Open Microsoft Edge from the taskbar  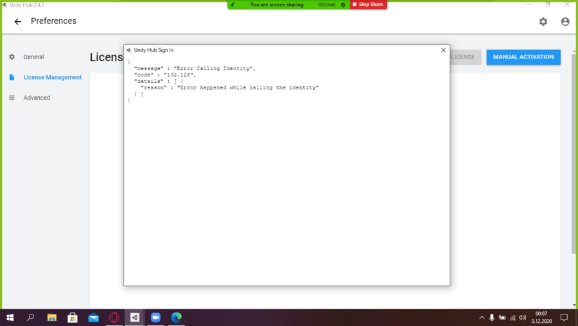177,318
